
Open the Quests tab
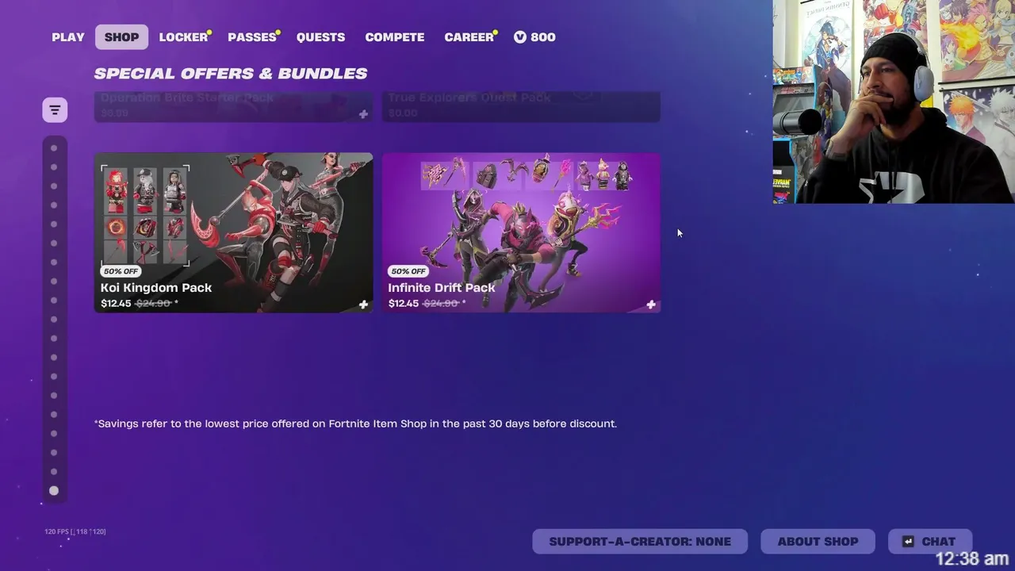[x=320, y=37]
